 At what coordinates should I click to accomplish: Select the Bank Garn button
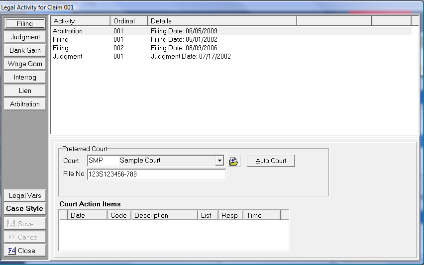pos(25,50)
